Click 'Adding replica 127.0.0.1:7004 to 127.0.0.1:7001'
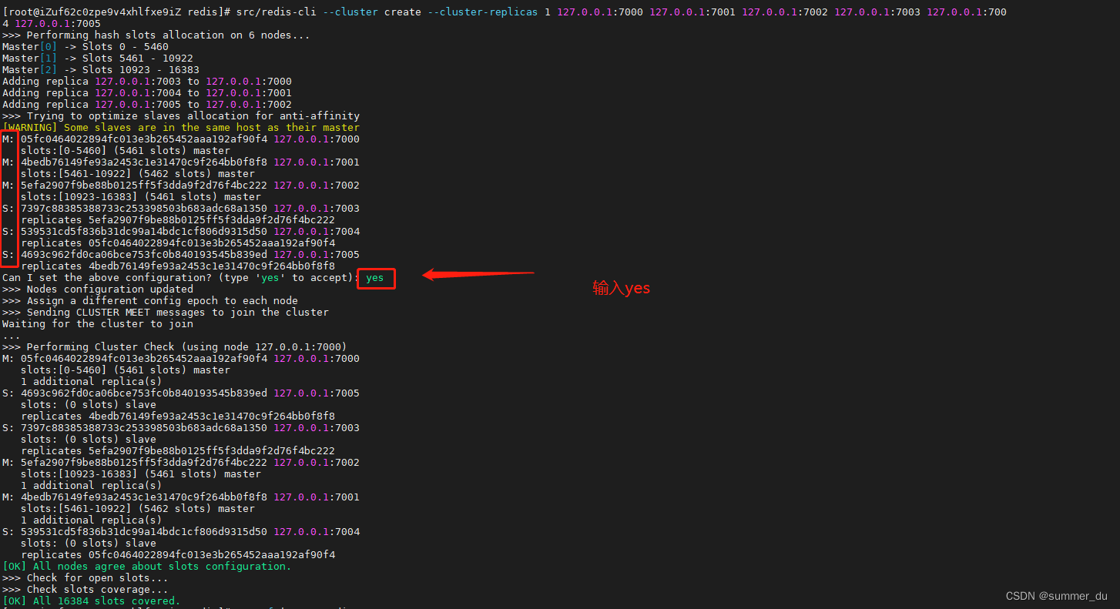Viewport: 1120px width, 609px height. pyautogui.click(x=147, y=93)
